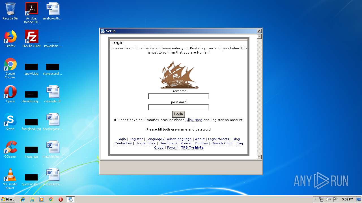Viewport: 362px width, 203px height.
Task: Open the Promo link
Action: 186,143
